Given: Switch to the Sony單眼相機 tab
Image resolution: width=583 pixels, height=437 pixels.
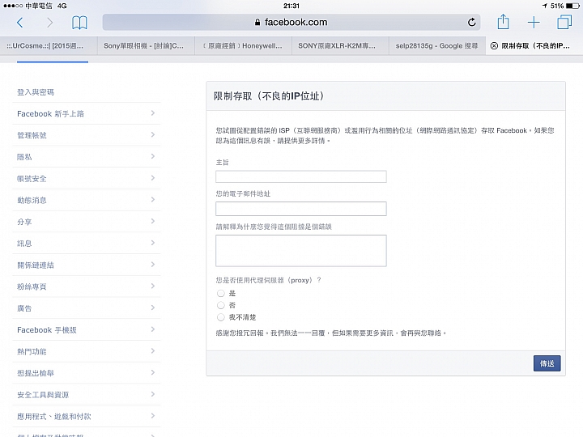Looking at the screenshot, I should pos(146,45).
